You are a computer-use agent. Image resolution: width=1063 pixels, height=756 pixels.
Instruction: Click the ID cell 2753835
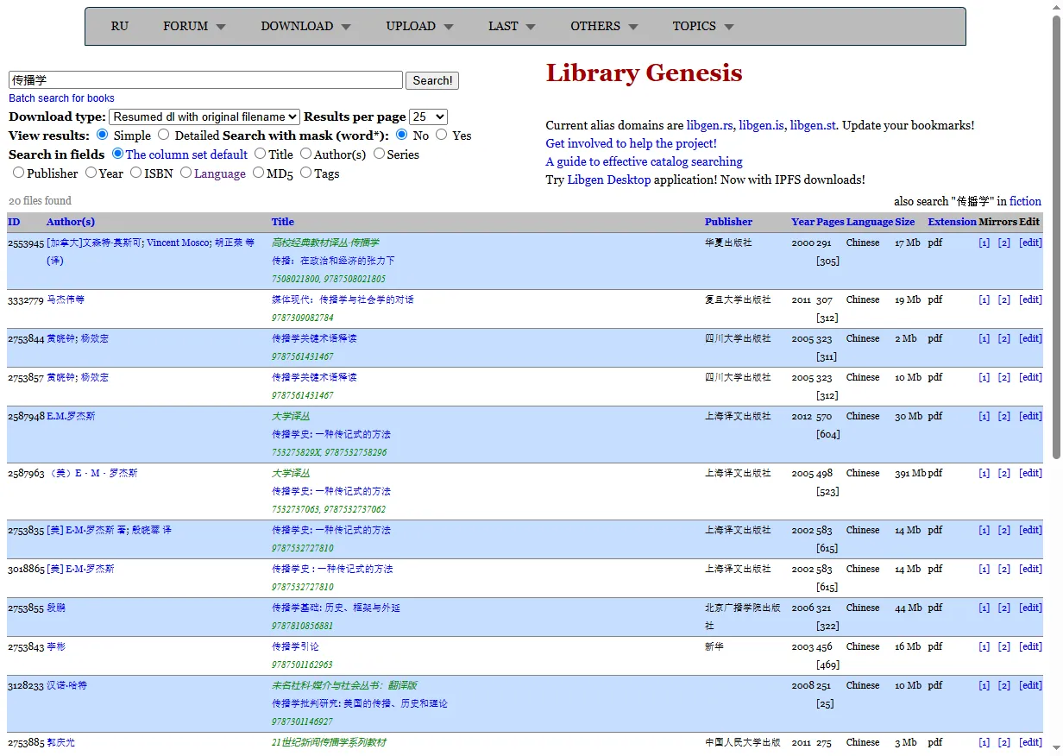(26, 530)
